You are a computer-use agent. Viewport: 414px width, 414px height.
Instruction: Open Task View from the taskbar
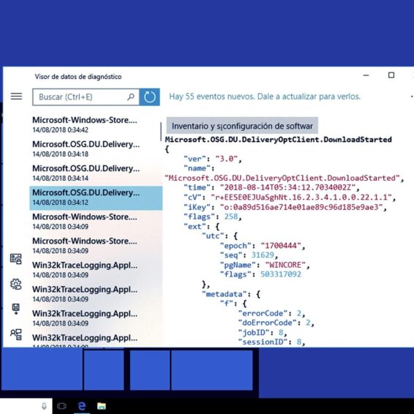click(x=61, y=406)
